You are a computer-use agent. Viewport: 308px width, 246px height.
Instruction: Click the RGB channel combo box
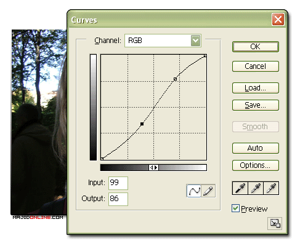[x=163, y=41]
